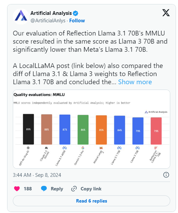Viewport: 178px width, 213px height.
Task: Like the tweet with the heart icon
Action: (17, 189)
